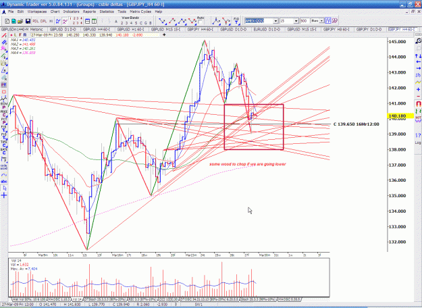Click the left arrow icon on right sidebar
Screen dimensions: 422x308
pyautogui.click(x=418, y=61)
